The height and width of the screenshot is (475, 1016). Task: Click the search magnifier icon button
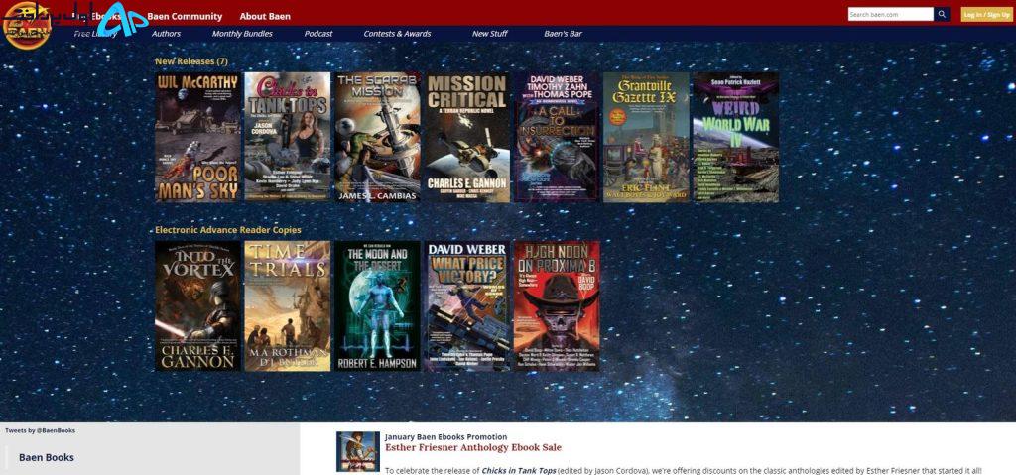(942, 14)
